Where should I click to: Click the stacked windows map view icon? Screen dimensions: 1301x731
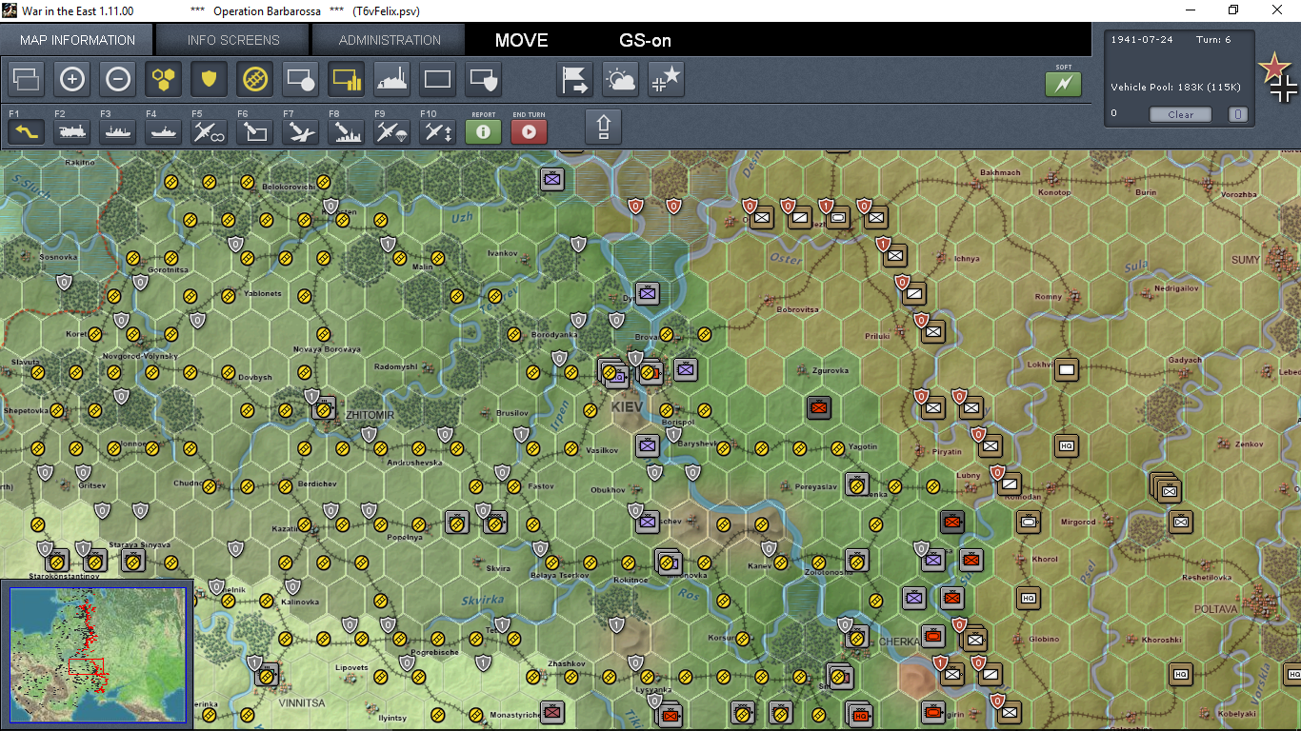click(26, 80)
